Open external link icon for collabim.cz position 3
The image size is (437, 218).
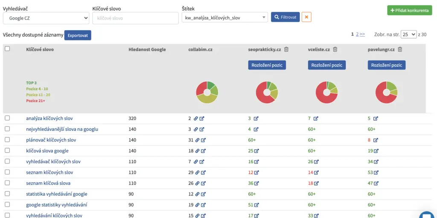(202, 129)
